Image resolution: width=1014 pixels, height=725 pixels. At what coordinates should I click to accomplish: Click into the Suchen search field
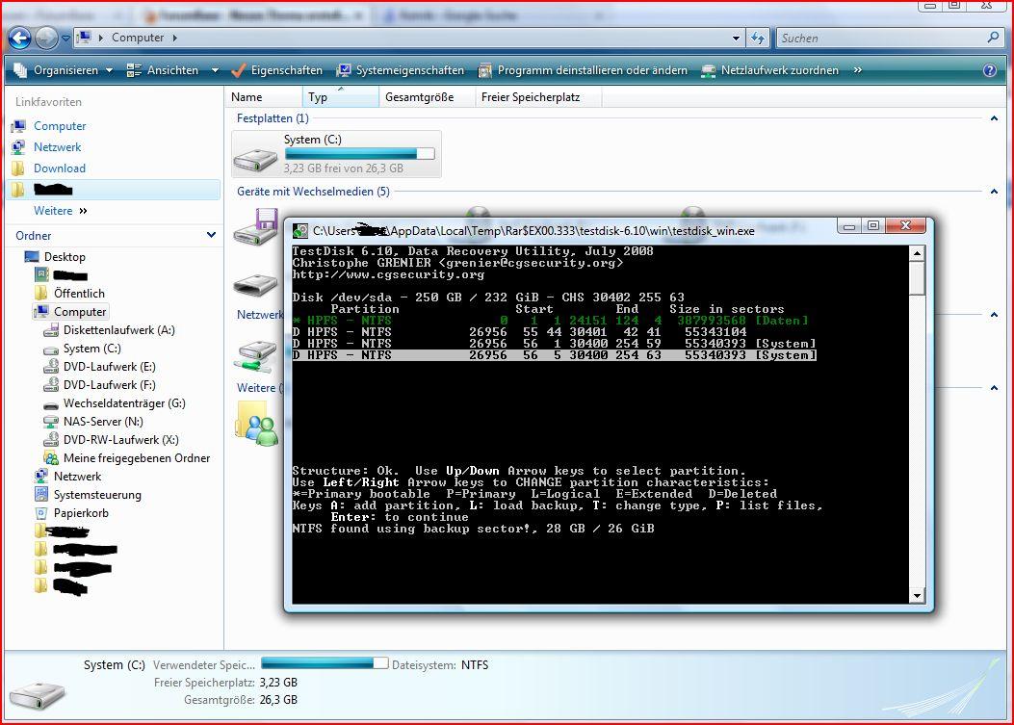[x=879, y=39]
